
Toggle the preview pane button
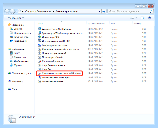[x=143, y=18]
